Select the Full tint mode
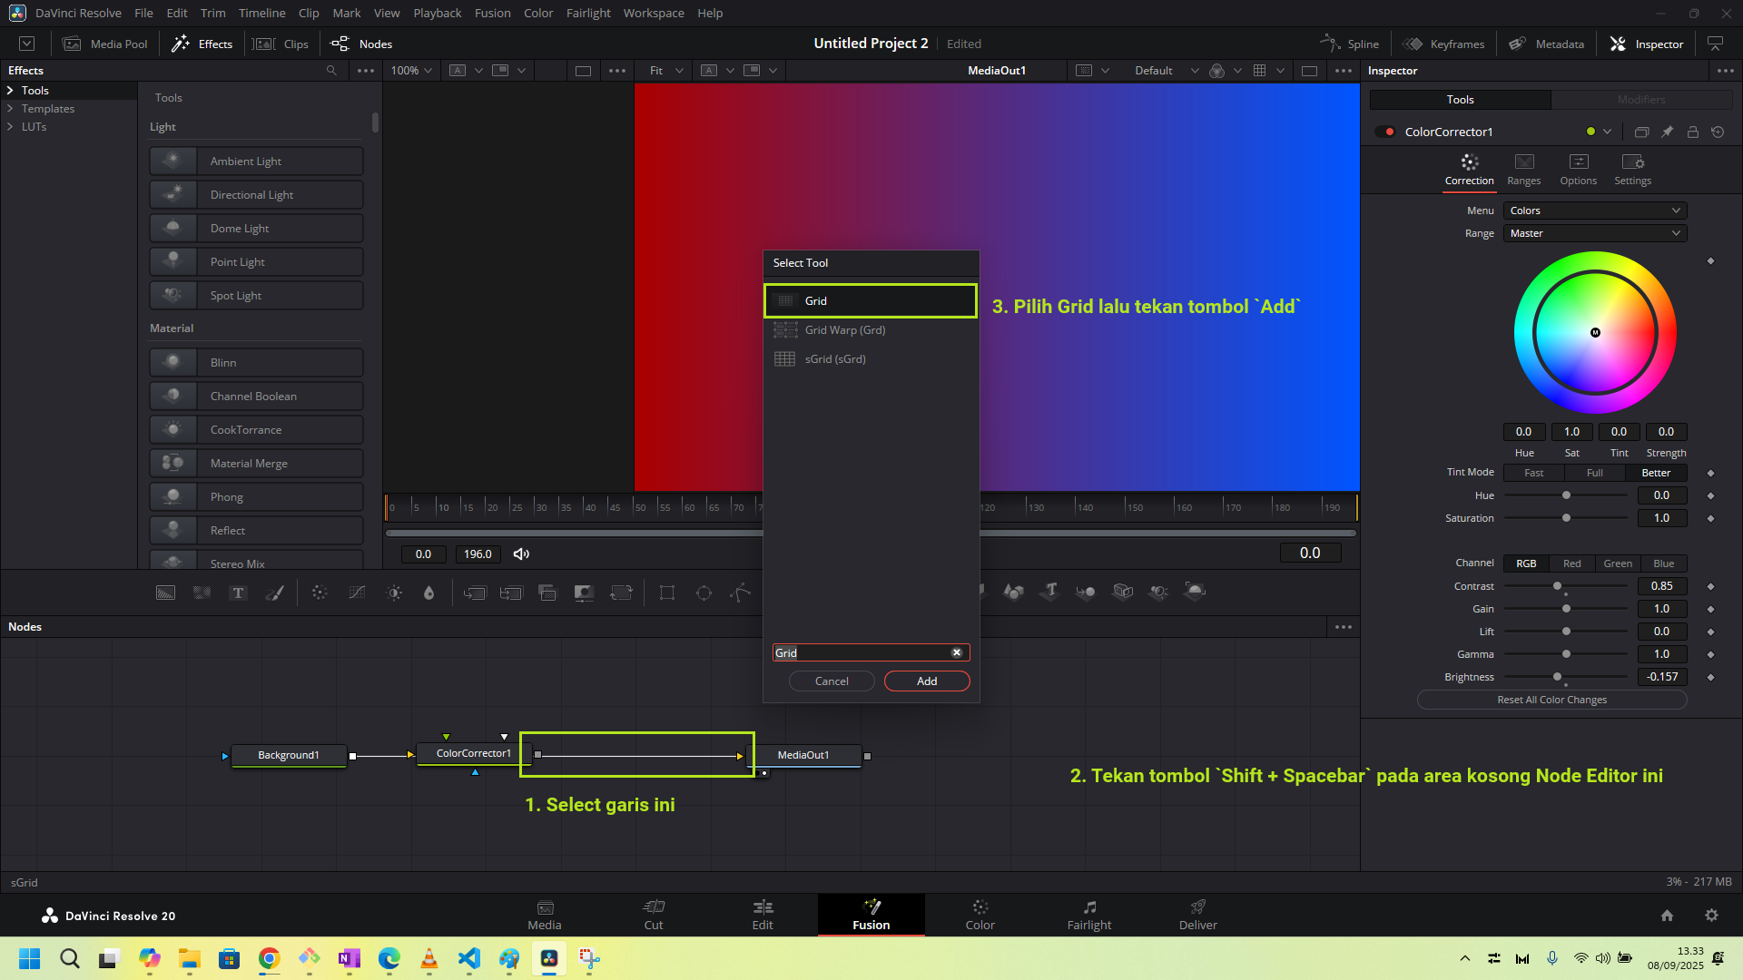The height and width of the screenshot is (980, 1743). [x=1594, y=473]
